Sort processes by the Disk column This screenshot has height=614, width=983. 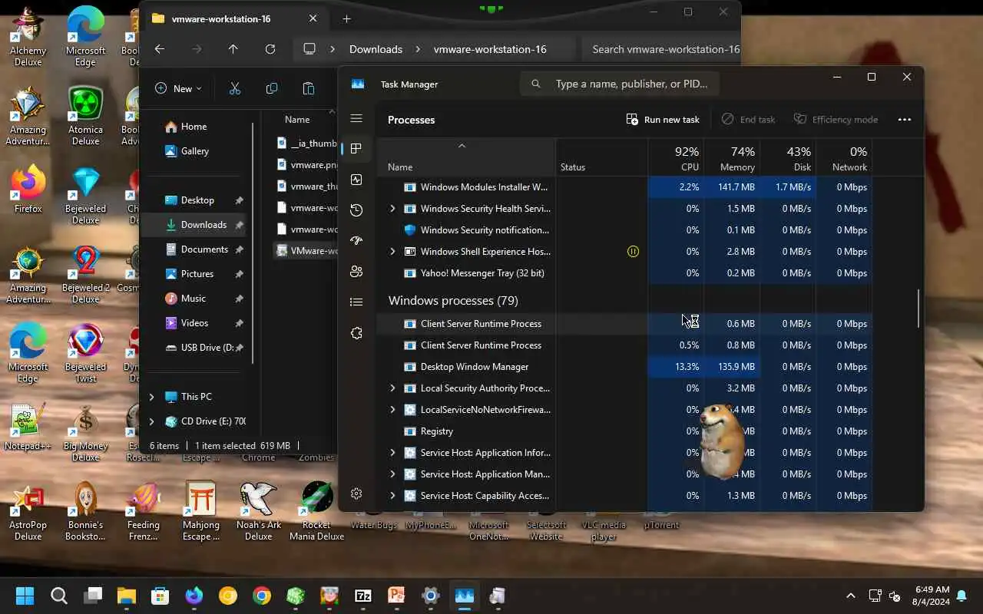coord(788,158)
